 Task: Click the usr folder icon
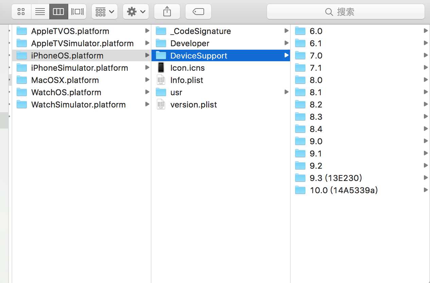(161, 92)
